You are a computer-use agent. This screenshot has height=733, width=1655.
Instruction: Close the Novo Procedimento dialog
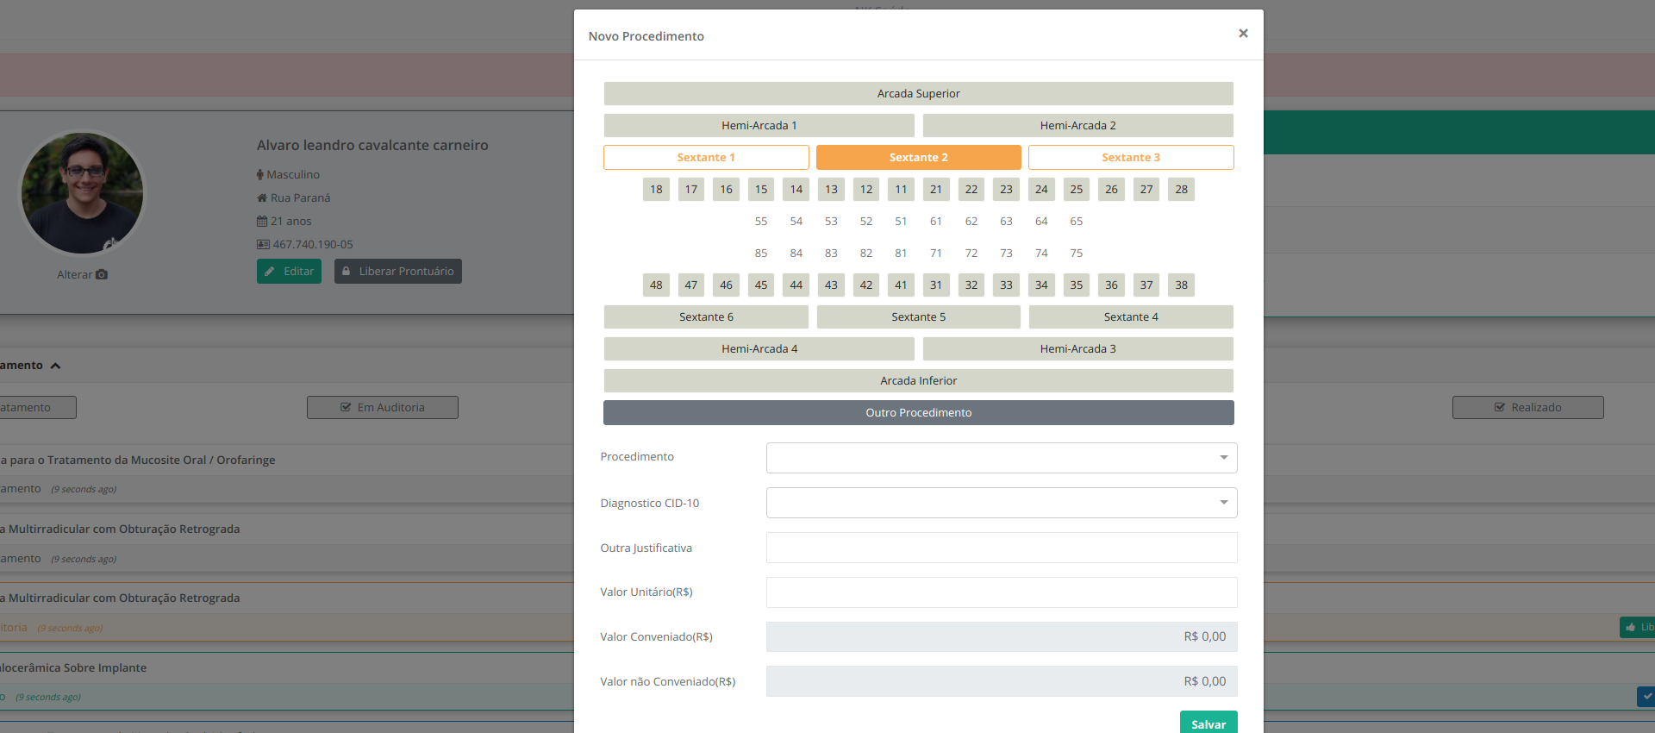click(1243, 34)
